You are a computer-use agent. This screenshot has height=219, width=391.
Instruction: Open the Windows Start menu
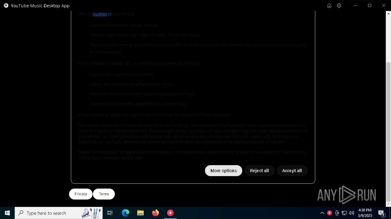[7, 213]
